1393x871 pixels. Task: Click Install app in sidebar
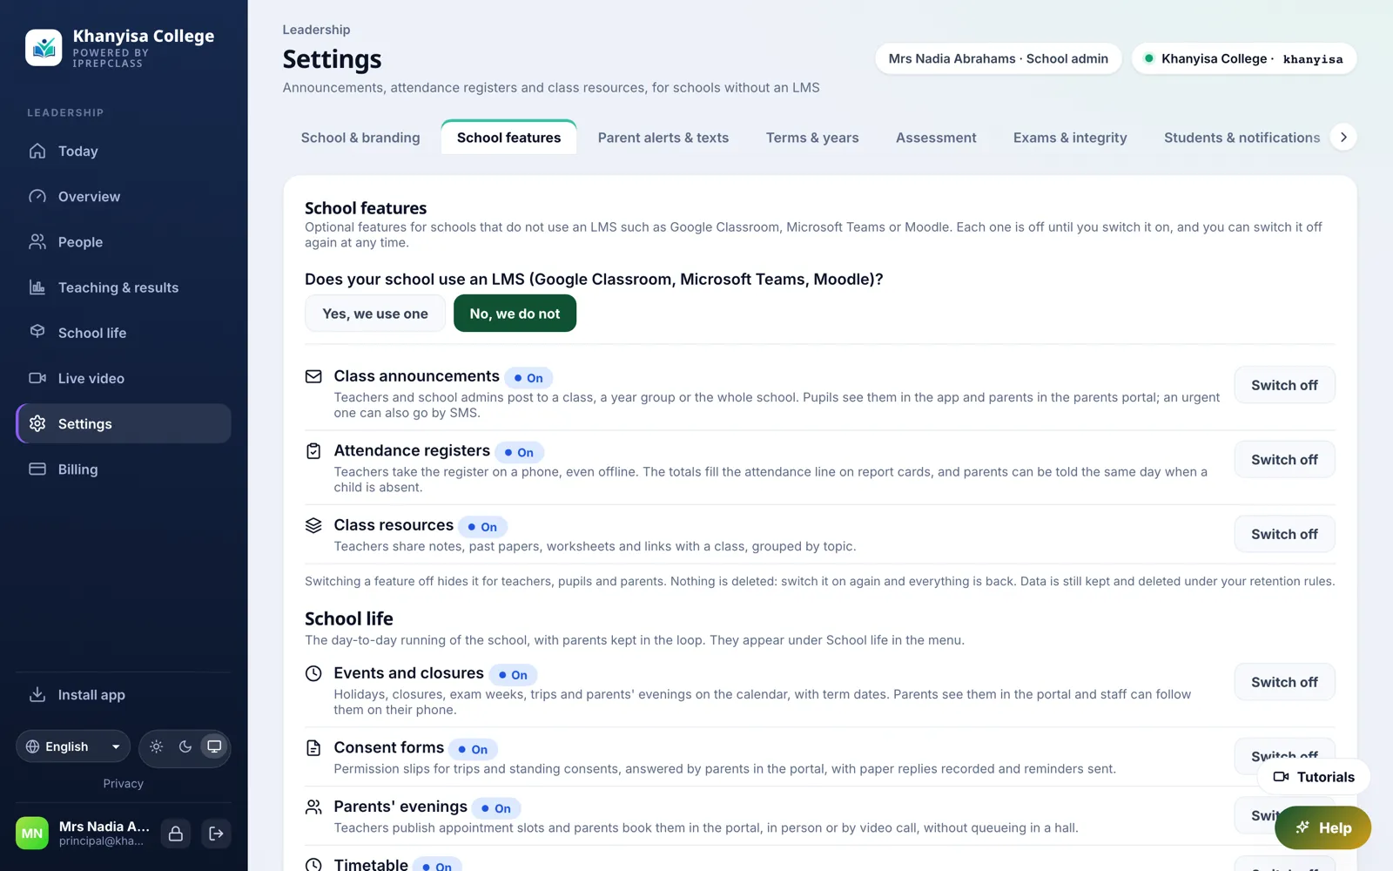pyautogui.click(x=124, y=695)
